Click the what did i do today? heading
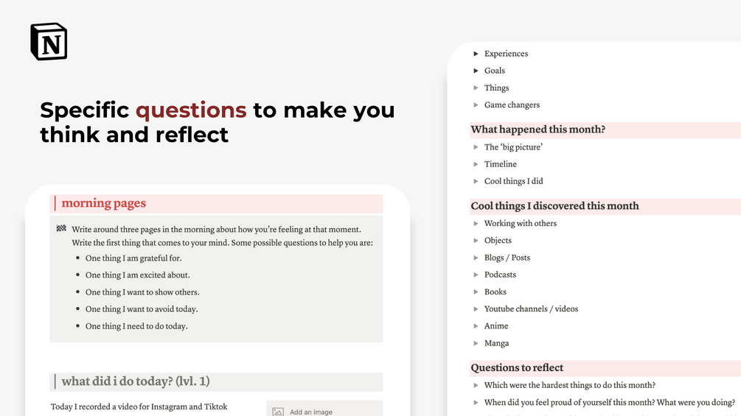This screenshot has height=416, width=741. pyautogui.click(x=136, y=381)
